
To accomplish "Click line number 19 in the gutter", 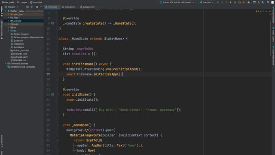I will pyautogui.click(x=48, y=74).
